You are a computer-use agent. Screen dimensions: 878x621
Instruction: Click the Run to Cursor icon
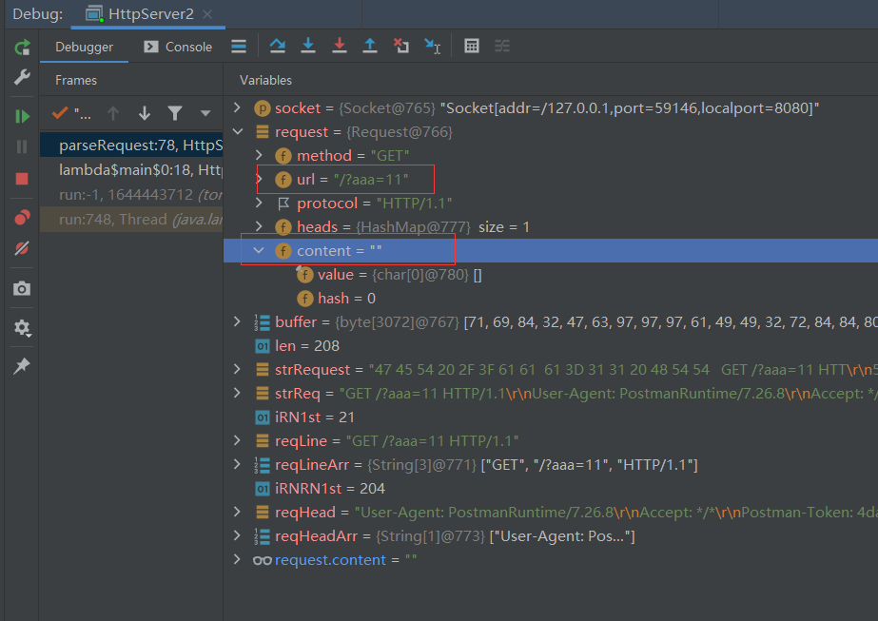(x=432, y=46)
